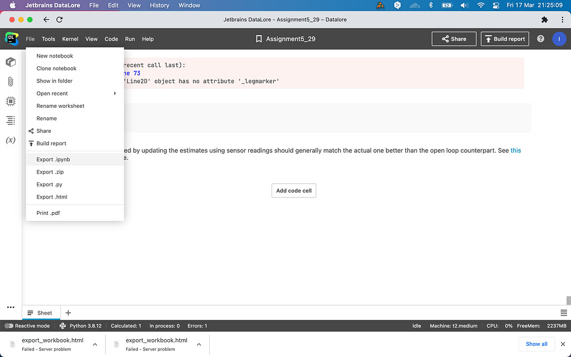The height and width of the screenshot is (357, 571).
Task: Add a new worksheet with the plus tab
Action: click(x=67, y=312)
